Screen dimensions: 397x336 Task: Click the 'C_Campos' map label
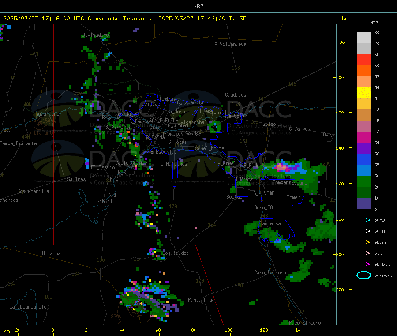pyautogui.click(x=300, y=129)
